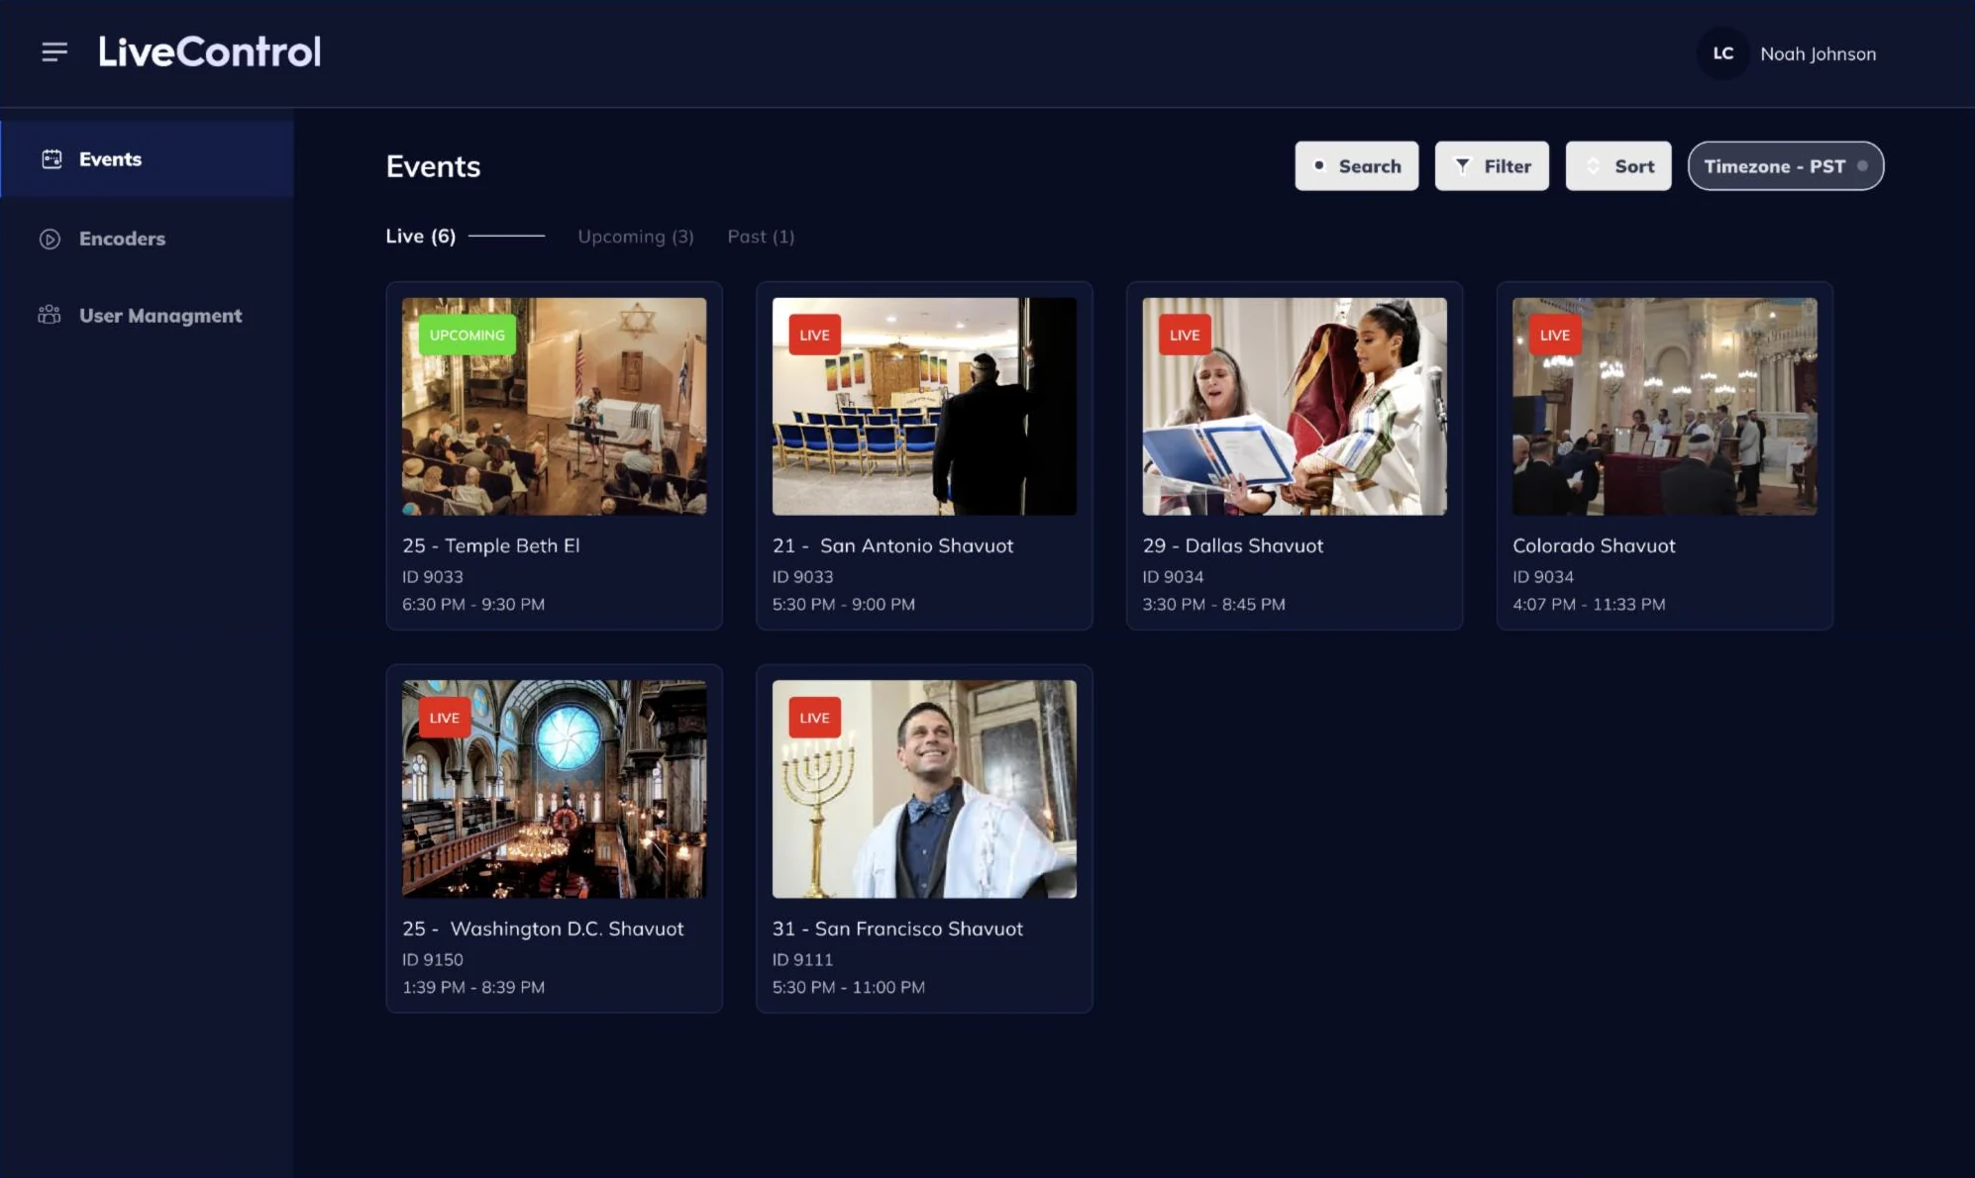Click LIVE badge on San Antonio Shavuot
Image resolution: width=1975 pixels, height=1178 pixels.
pos(814,335)
